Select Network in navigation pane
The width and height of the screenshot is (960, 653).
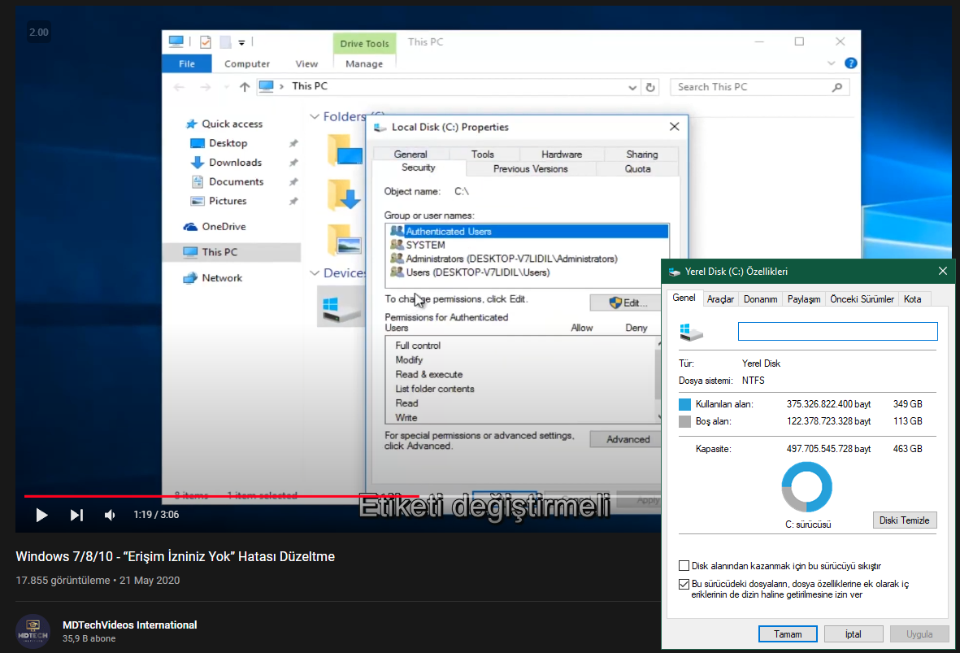pyautogui.click(x=222, y=278)
